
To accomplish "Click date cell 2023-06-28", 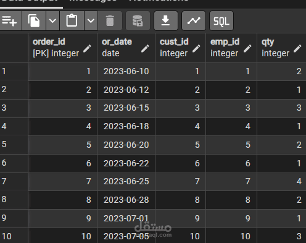I will 126,200.
